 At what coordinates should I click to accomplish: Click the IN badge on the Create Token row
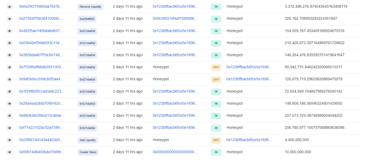tap(216, 152)
